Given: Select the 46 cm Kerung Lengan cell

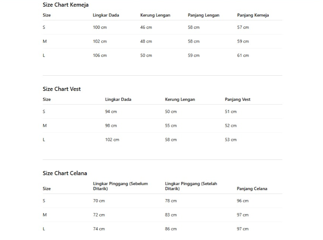Looking at the screenshot, I should pyautogui.click(x=146, y=27).
